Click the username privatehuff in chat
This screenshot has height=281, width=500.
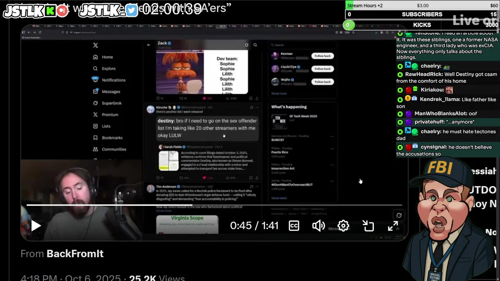click(429, 122)
